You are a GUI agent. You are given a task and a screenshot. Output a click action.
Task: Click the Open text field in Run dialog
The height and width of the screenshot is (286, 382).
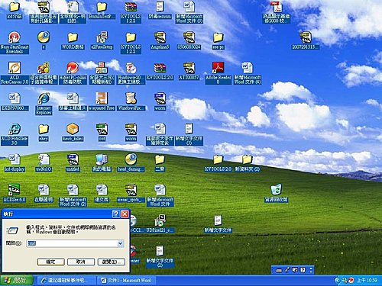72,243
